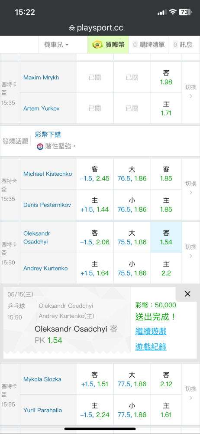
Task: Select 大 76.5, 1.86 for Kistechko match
Action: [x=132, y=174]
